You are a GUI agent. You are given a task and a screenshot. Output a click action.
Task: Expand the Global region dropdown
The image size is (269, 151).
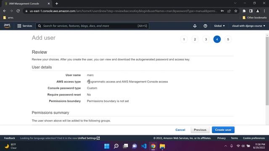click(219, 26)
